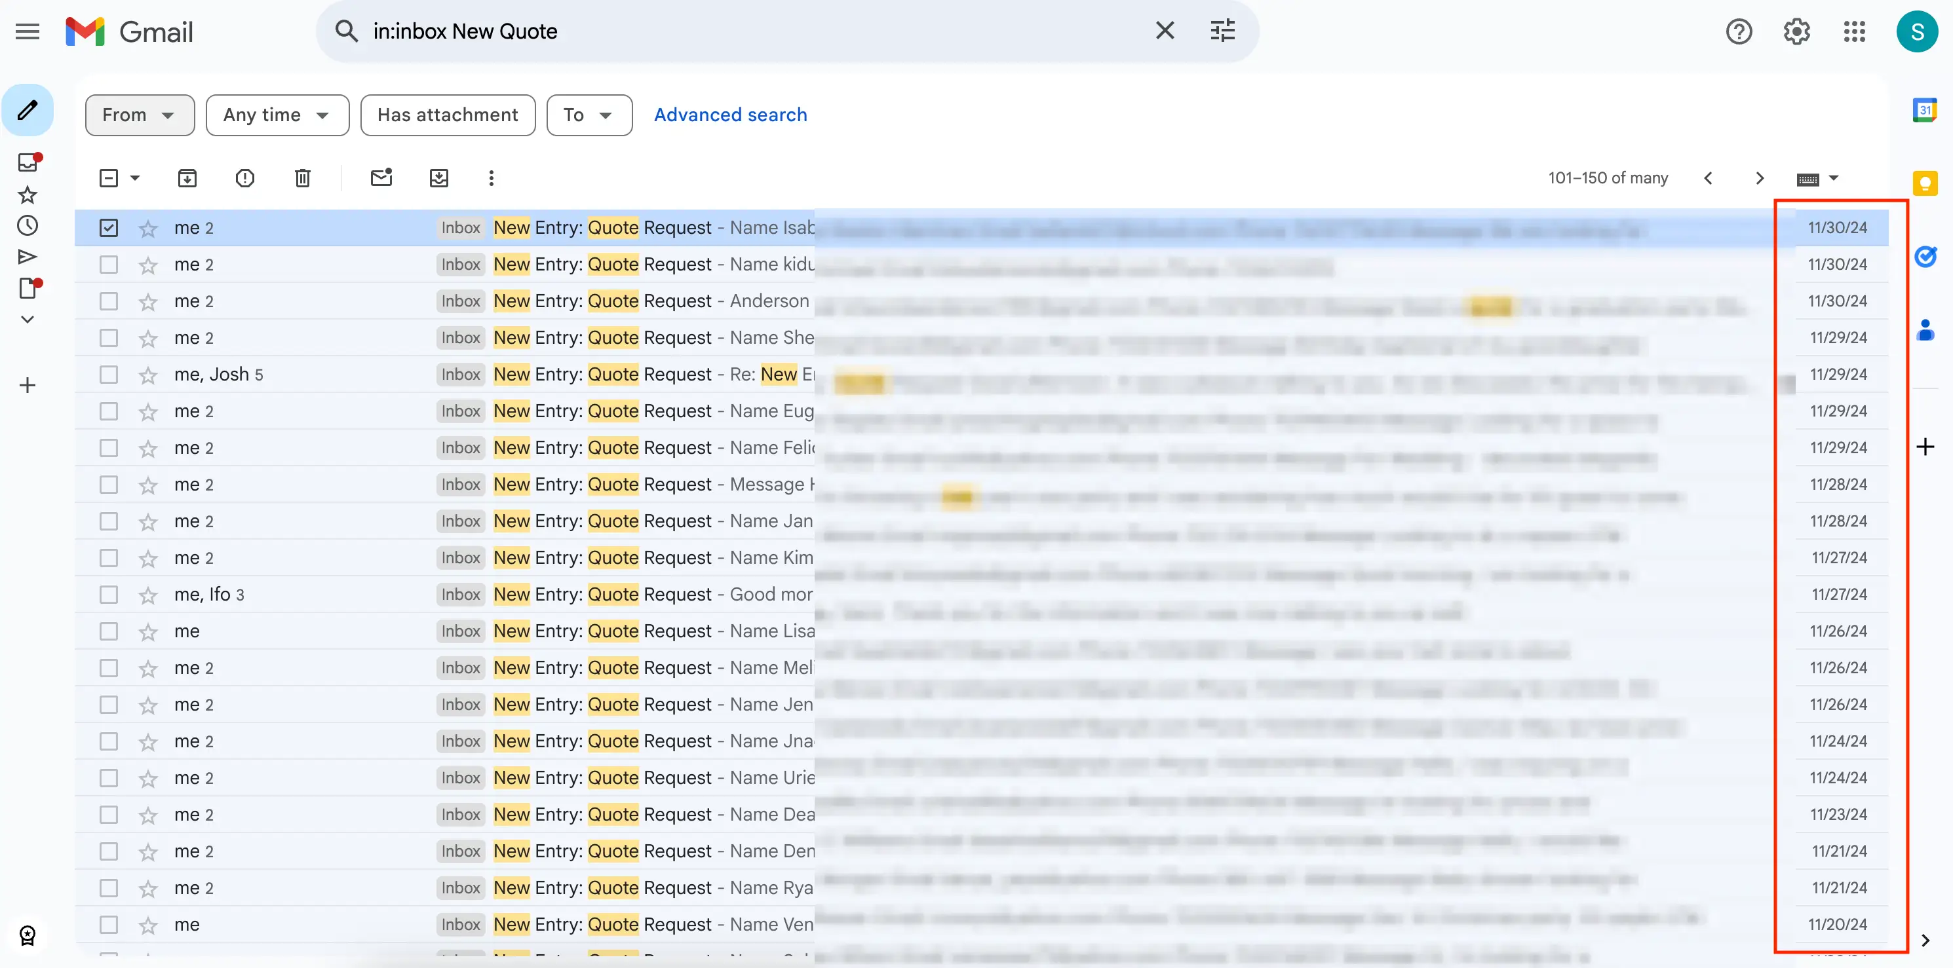Open Advanced search
Viewport: 1953px width, 968px height.
click(730, 115)
